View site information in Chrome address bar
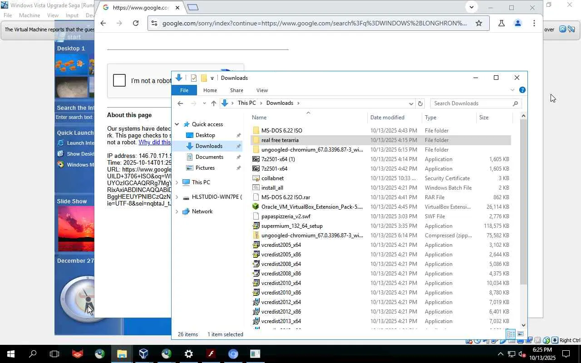Viewport: 581px width, 363px height. [154, 23]
